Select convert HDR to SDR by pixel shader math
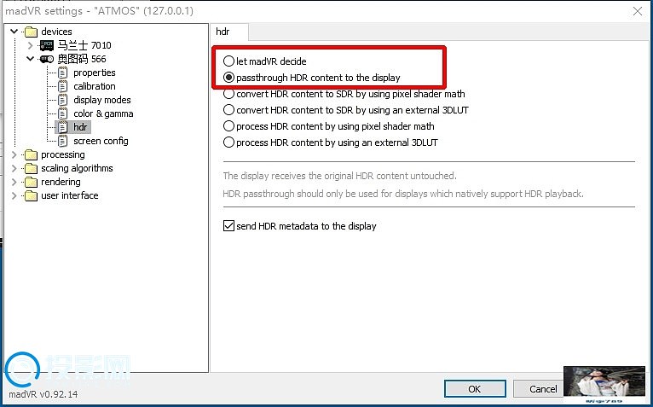Image resolution: width=653 pixels, height=407 pixels. [228, 94]
